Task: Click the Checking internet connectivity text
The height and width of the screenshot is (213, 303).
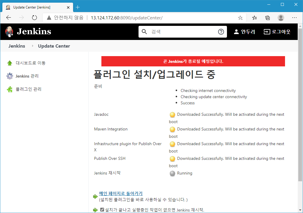Action: (x=208, y=90)
